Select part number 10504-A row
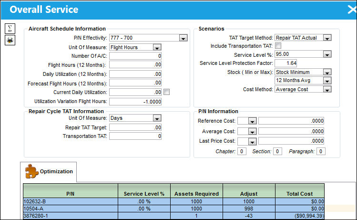This screenshot has height=220, width=357. tap(173, 209)
